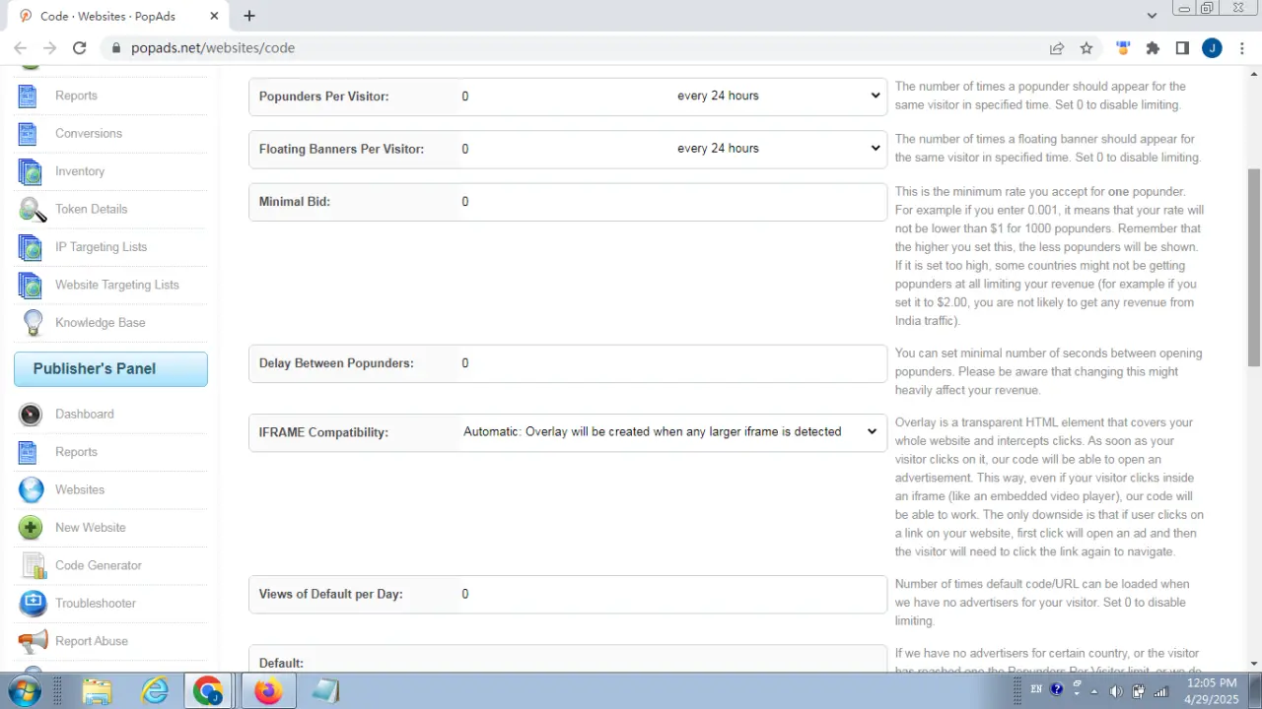Click the Windows Start button

(24, 691)
